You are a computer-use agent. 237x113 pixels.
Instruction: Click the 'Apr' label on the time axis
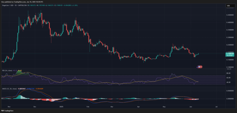138,107
